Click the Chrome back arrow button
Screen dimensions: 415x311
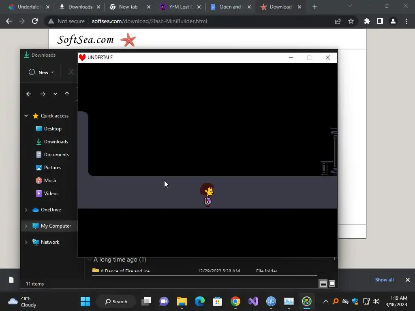[x=9, y=21]
